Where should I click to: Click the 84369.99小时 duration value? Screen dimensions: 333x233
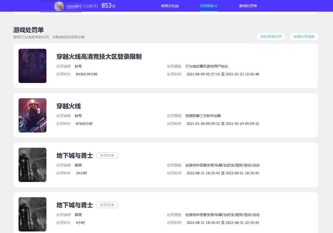pyautogui.click(x=87, y=74)
